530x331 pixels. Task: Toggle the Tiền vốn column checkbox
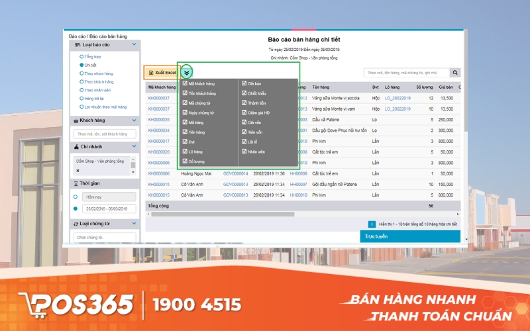(244, 132)
